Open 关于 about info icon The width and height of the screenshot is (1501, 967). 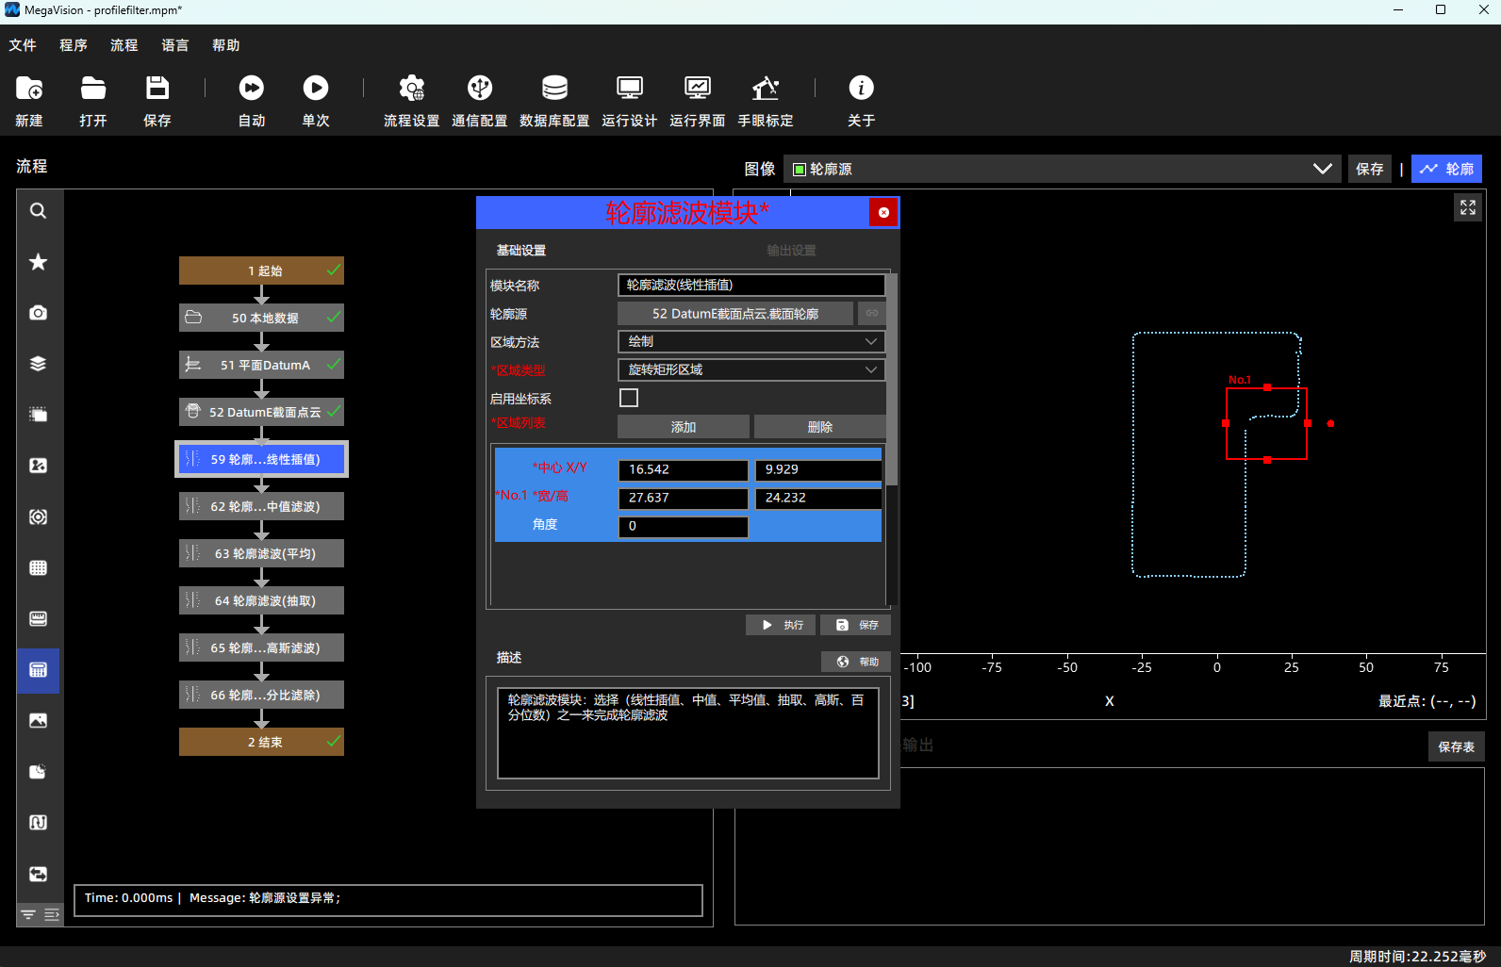point(861,89)
